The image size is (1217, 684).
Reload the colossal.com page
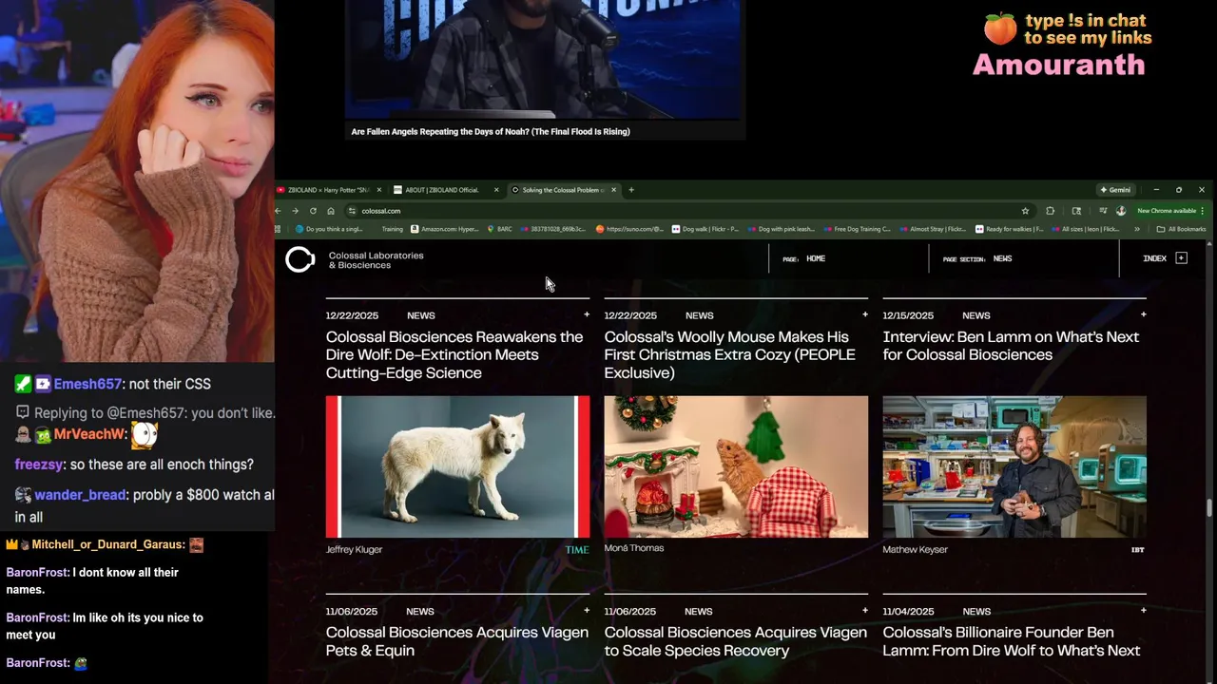pos(313,211)
